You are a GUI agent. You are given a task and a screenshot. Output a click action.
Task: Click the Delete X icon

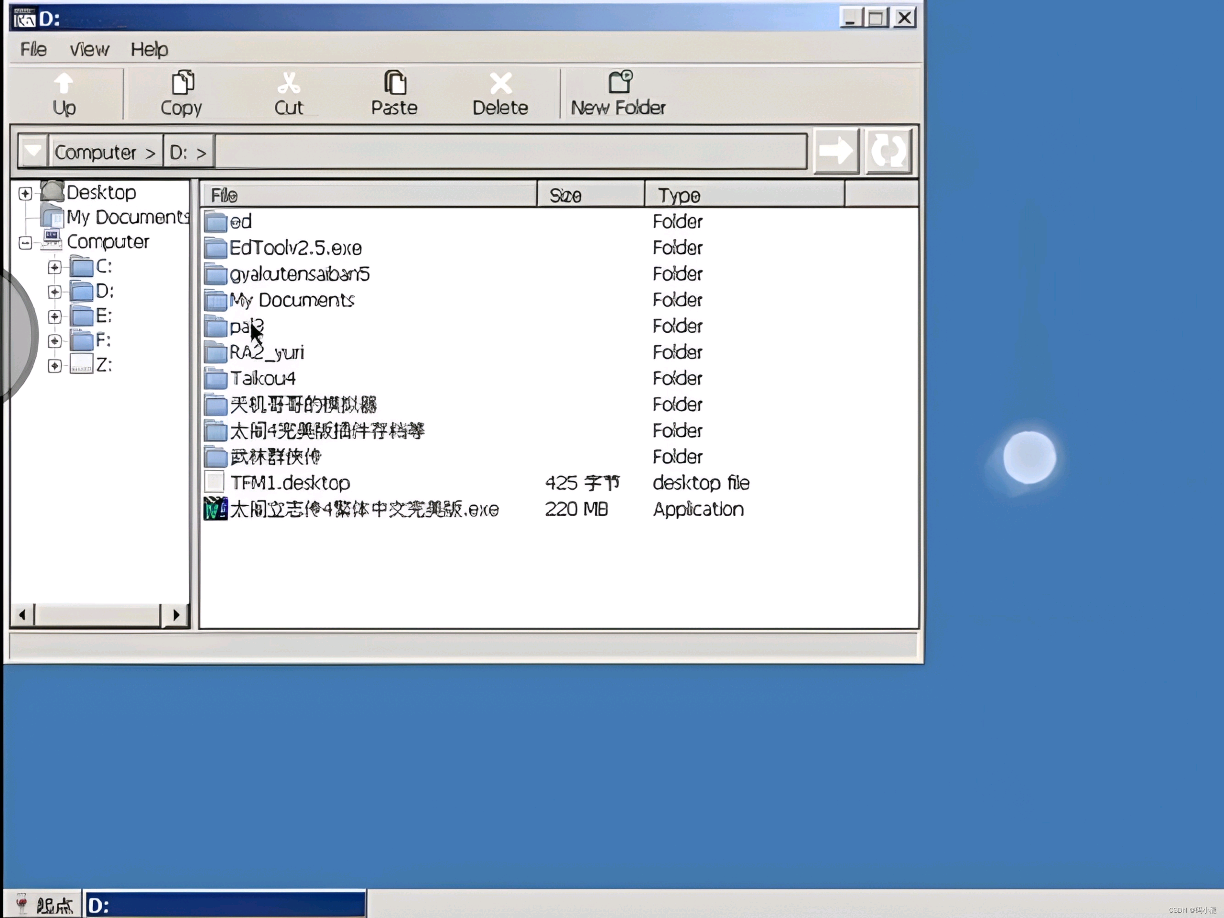pyautogui.click(x=500, y=84)
